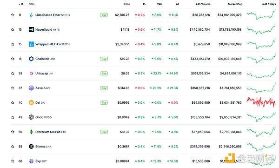Click the Ethereum Classic logo
Screen dimensions: 279x168
(31, 132)
